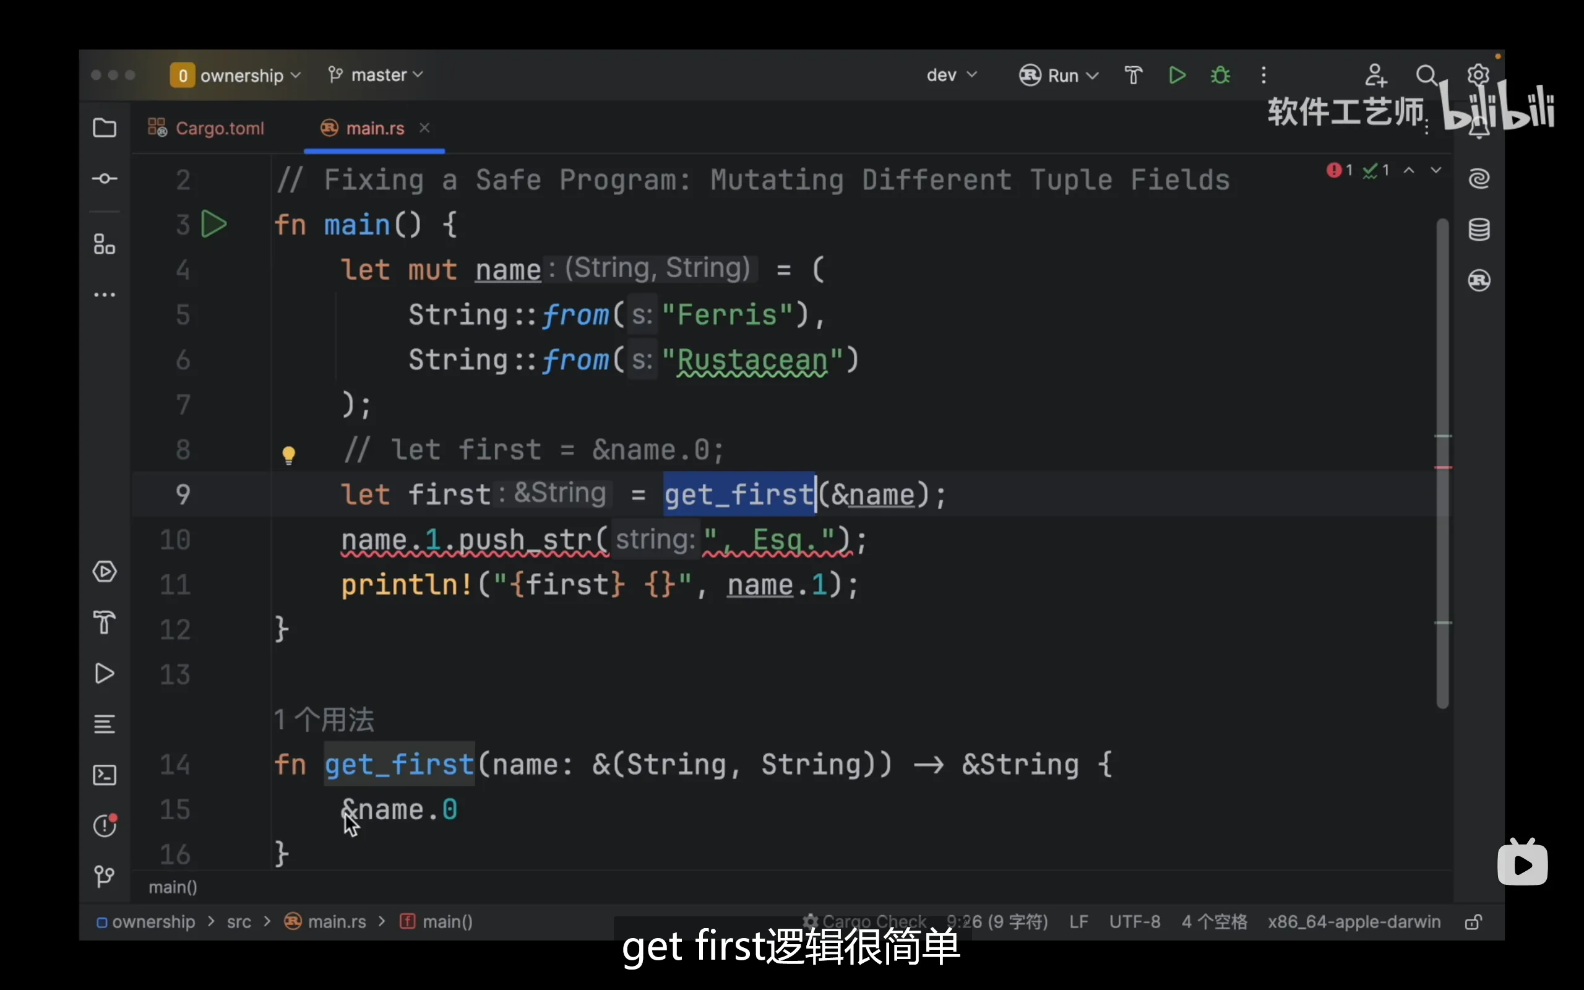Click the src breadcrumb
The width and height of the screenshot is (1584, 990).
click(x=239, y=922)
